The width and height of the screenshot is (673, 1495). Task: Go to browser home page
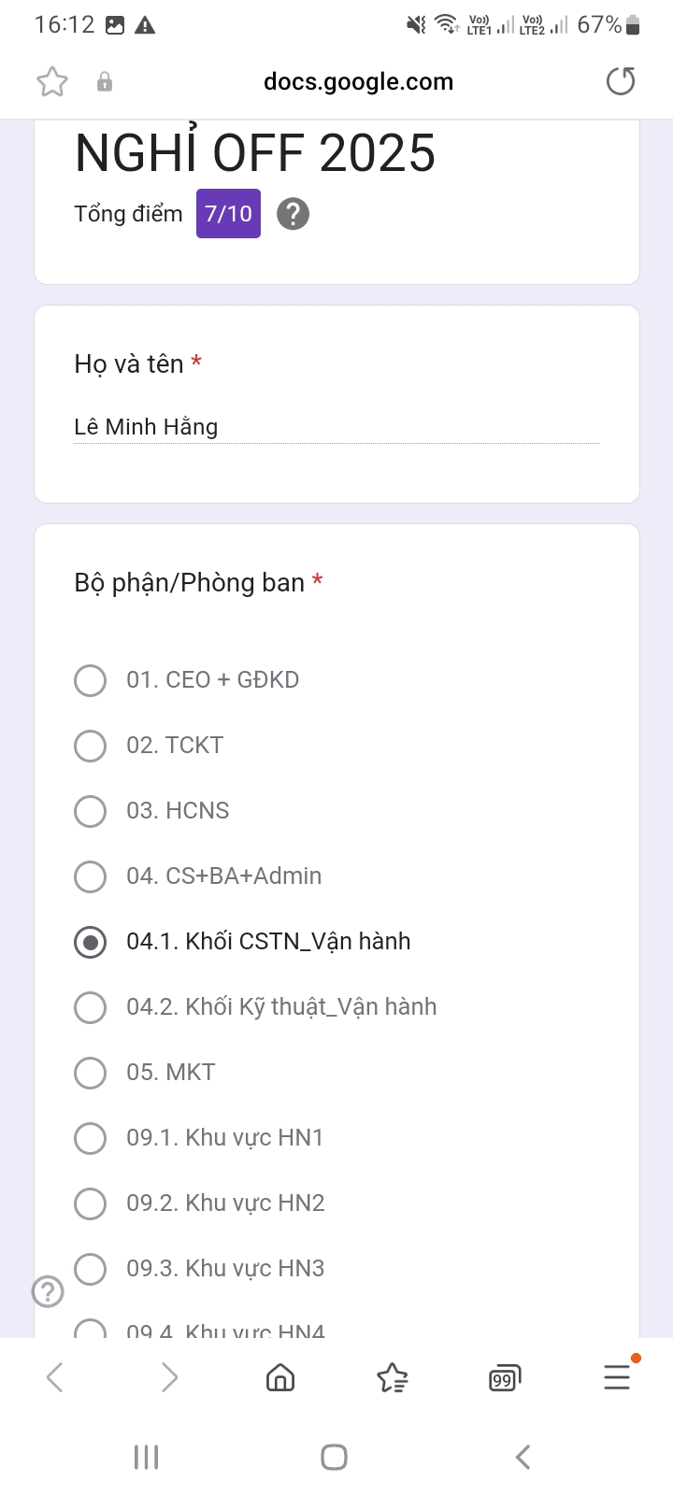pyautogui.click(x=280, y=1377)
